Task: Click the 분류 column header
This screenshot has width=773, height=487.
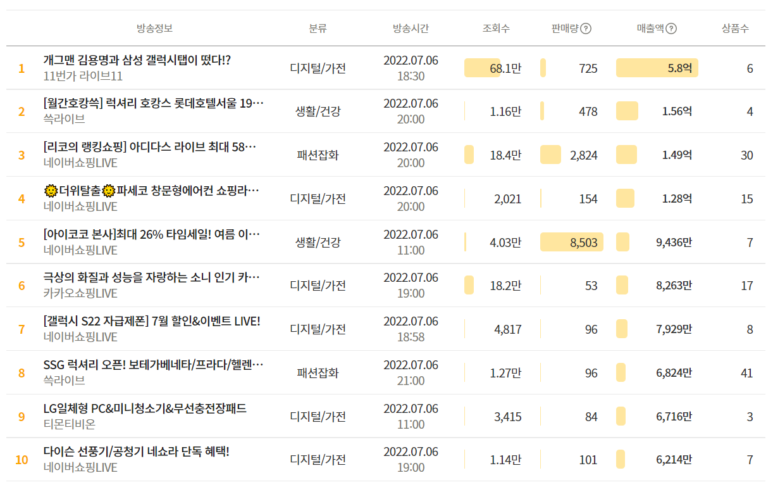Action: click(318, 28)
